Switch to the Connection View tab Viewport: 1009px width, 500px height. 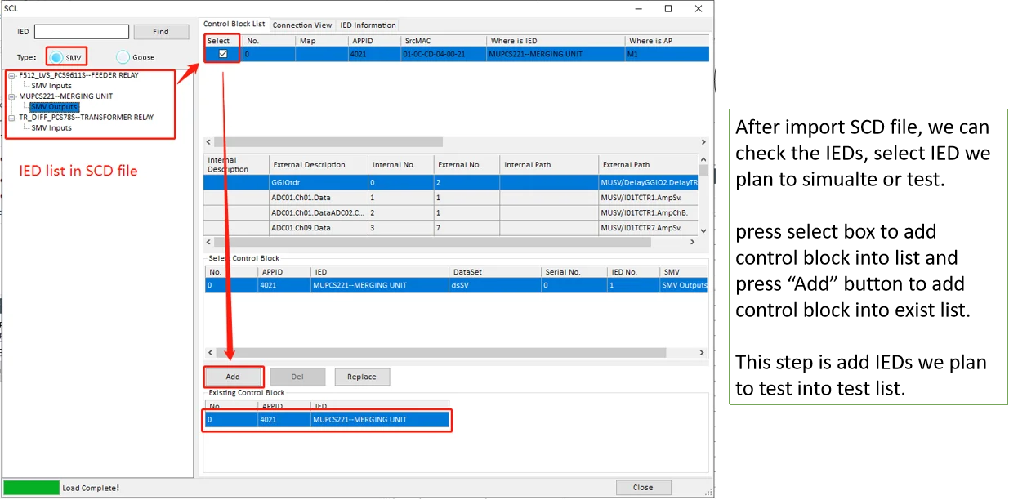(x=302, y=25)
